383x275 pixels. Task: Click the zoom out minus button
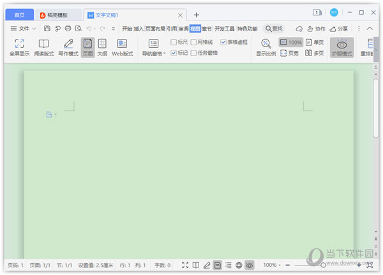tap(288, 265)
